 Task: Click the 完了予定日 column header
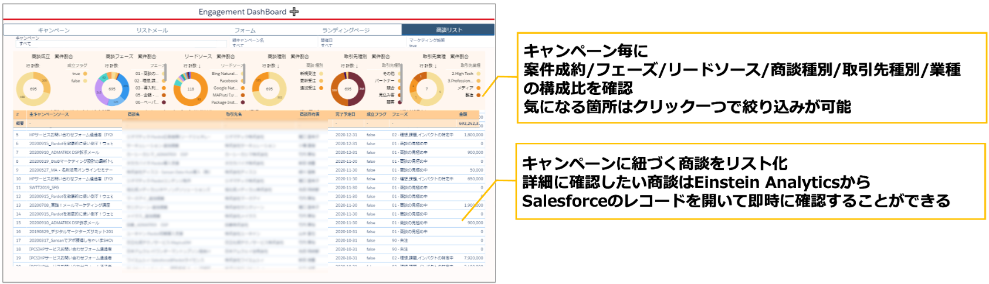pyautogui.click(x=345, y=114)
